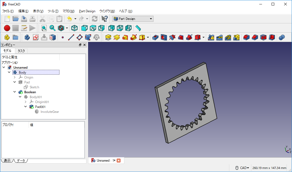
Task: Click the Hole tool icon
Action: tap(164, 37)
